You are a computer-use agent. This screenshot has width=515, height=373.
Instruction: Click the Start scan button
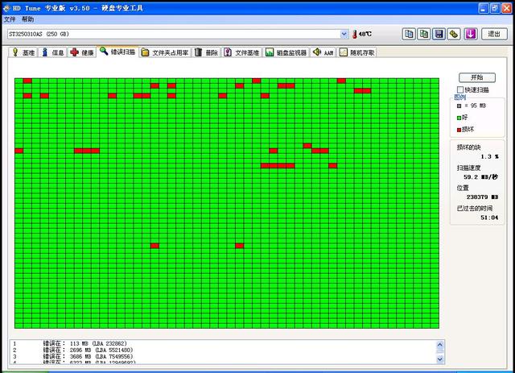[477, 77]
